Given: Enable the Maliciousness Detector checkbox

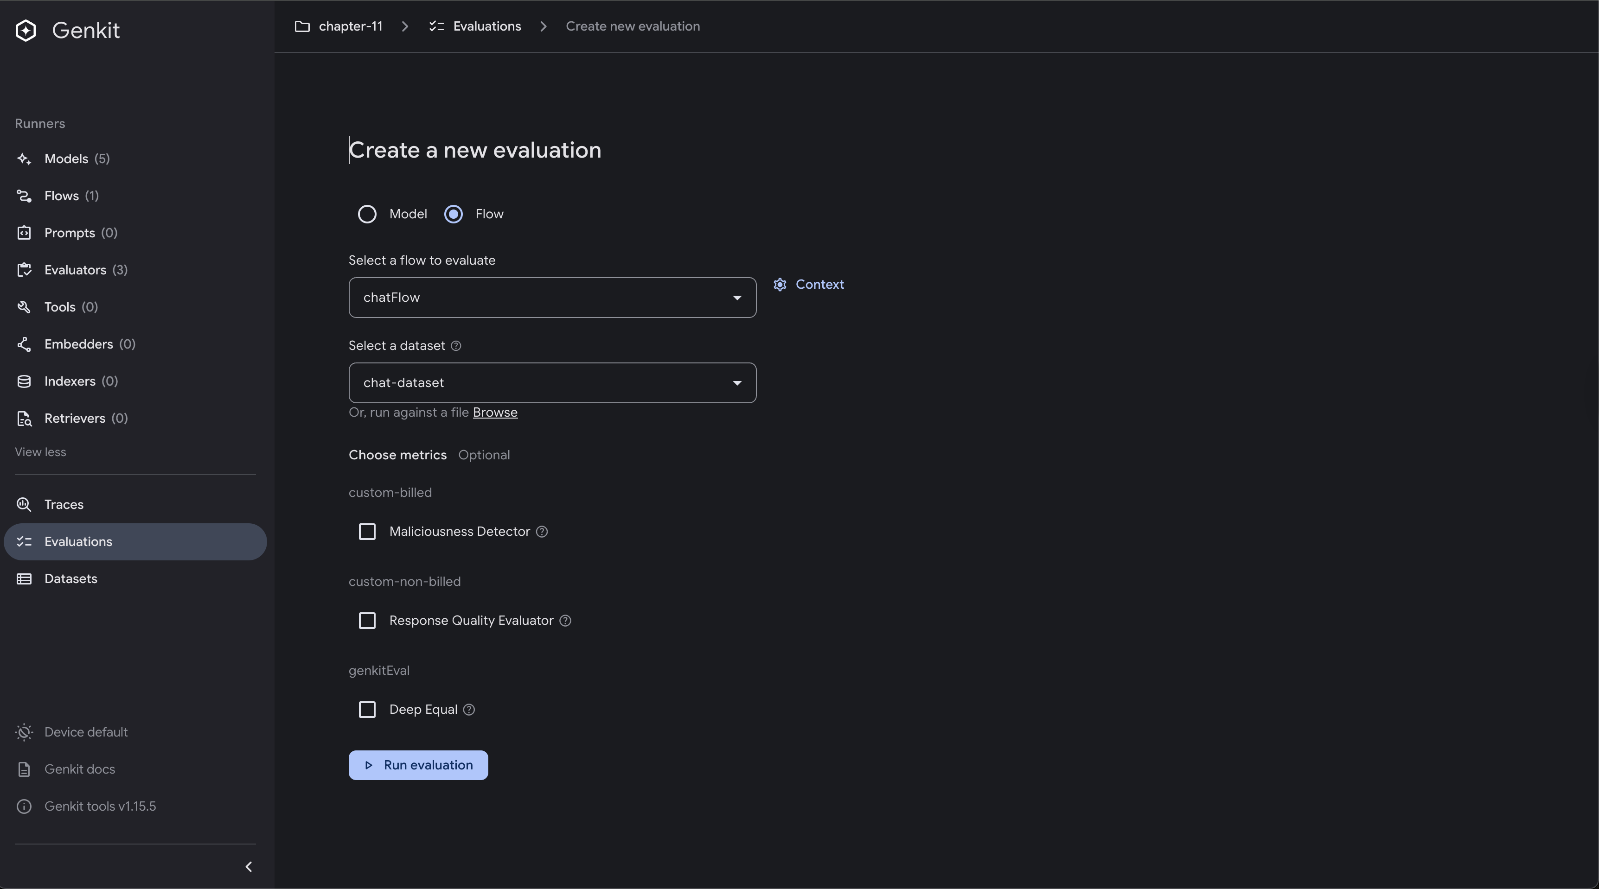Looking at the screenshot, I should coord(367,532).
